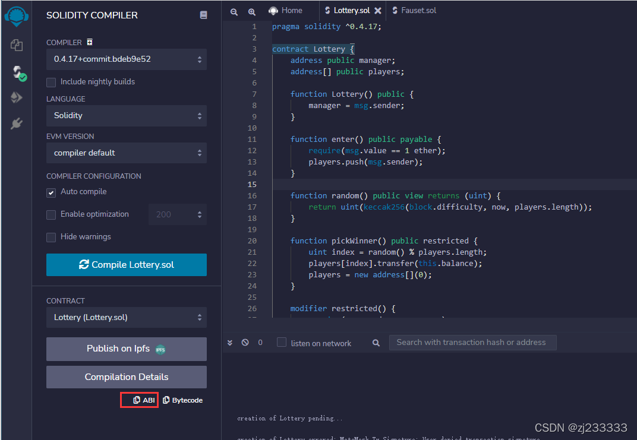Close the Lottery.sol tab

pyautogui.click(x=378, y=11)
